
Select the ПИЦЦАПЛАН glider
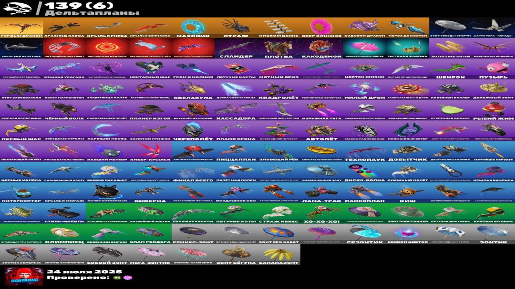coord(236,151)
